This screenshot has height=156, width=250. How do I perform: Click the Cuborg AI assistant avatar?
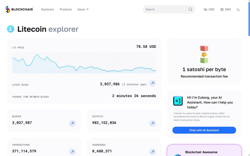coord(178,101)
